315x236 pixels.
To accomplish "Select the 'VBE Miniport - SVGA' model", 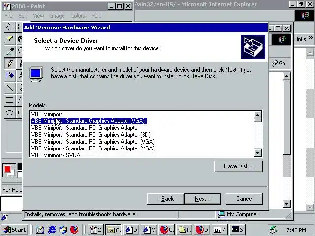I will 56,155.
